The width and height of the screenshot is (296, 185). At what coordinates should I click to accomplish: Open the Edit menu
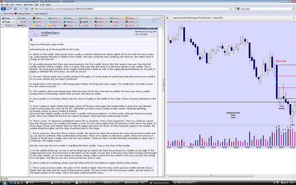[7, 5]
